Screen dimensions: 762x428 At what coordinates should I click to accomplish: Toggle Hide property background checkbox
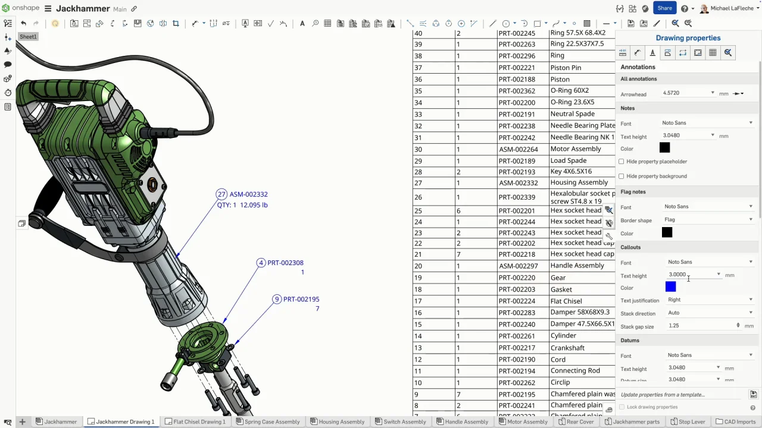(x=622, y=176)
